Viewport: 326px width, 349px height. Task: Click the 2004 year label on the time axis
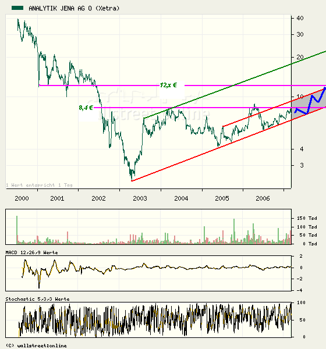[x=181, y=198]
